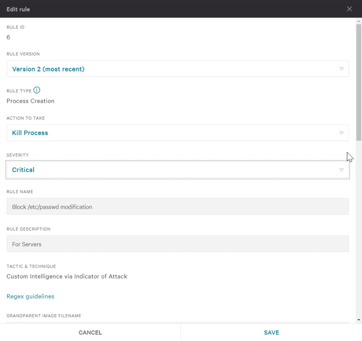Click the Rule Type info icon
The height and width of the screenshot is (341, 362).
37,90
